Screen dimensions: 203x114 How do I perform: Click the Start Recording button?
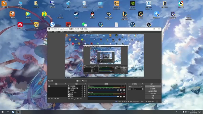click(x=153, y=89)
